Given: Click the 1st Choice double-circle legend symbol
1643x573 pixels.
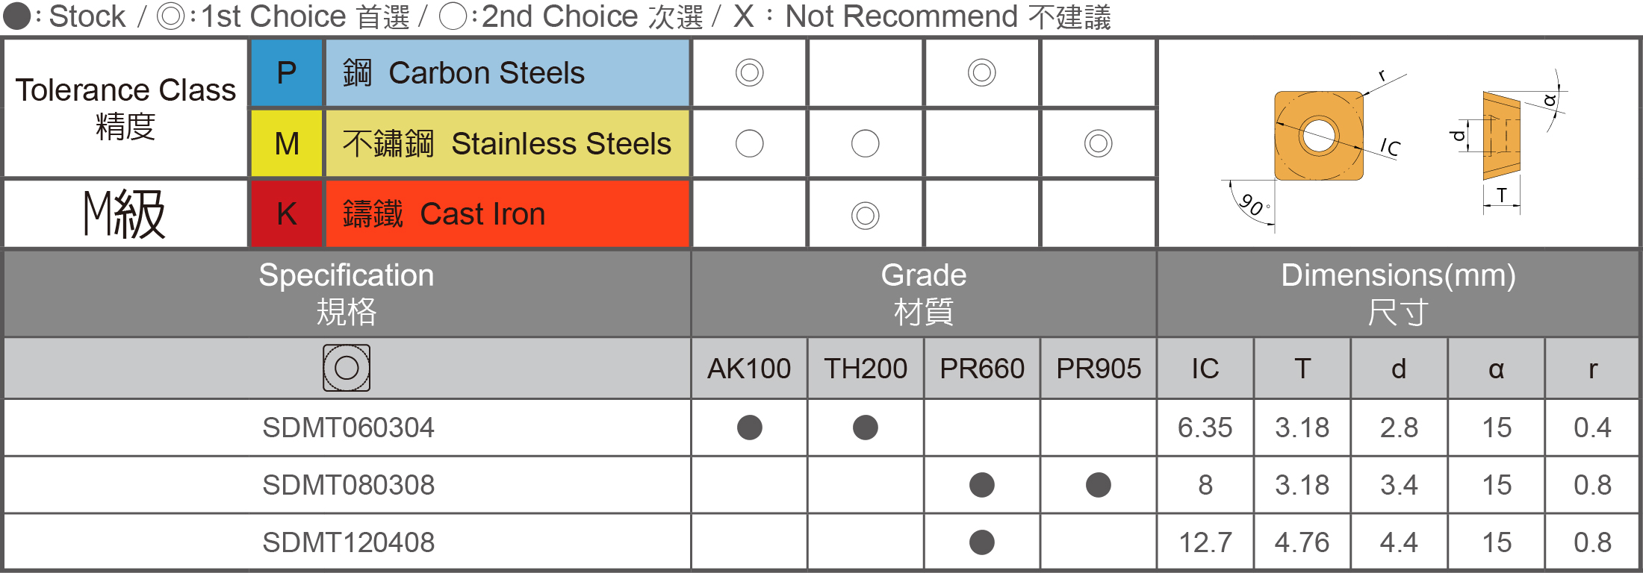Looking at the screenshot, I should click(x=170, y=16).
